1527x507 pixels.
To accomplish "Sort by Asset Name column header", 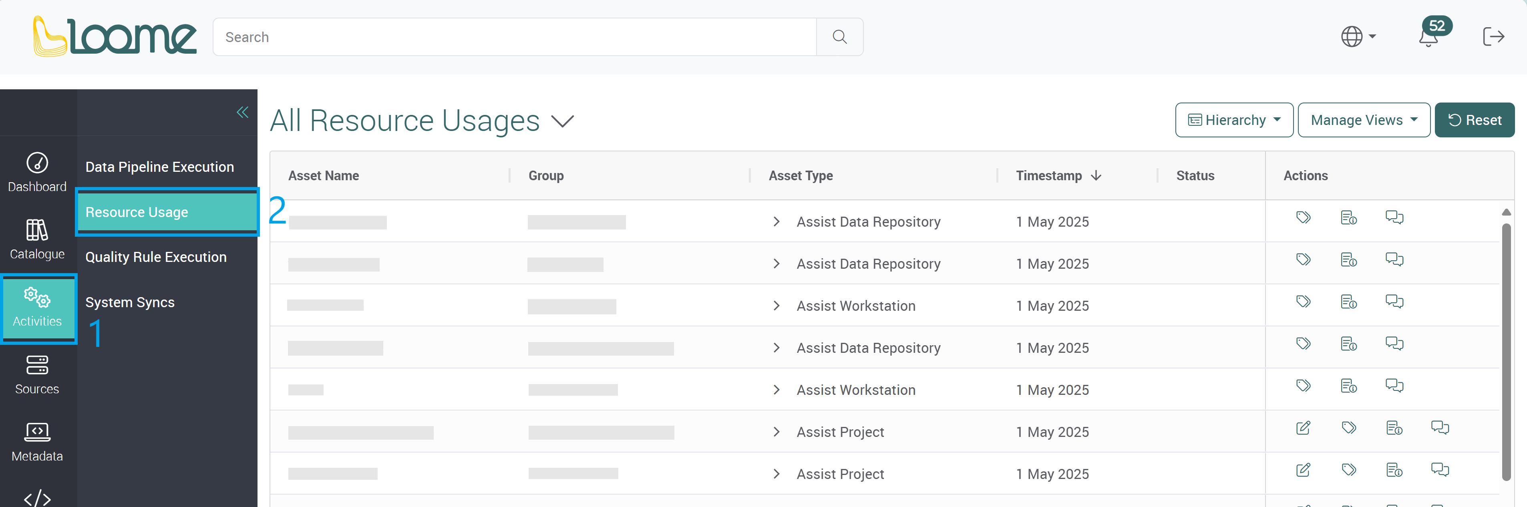I will tap(324, 175).
